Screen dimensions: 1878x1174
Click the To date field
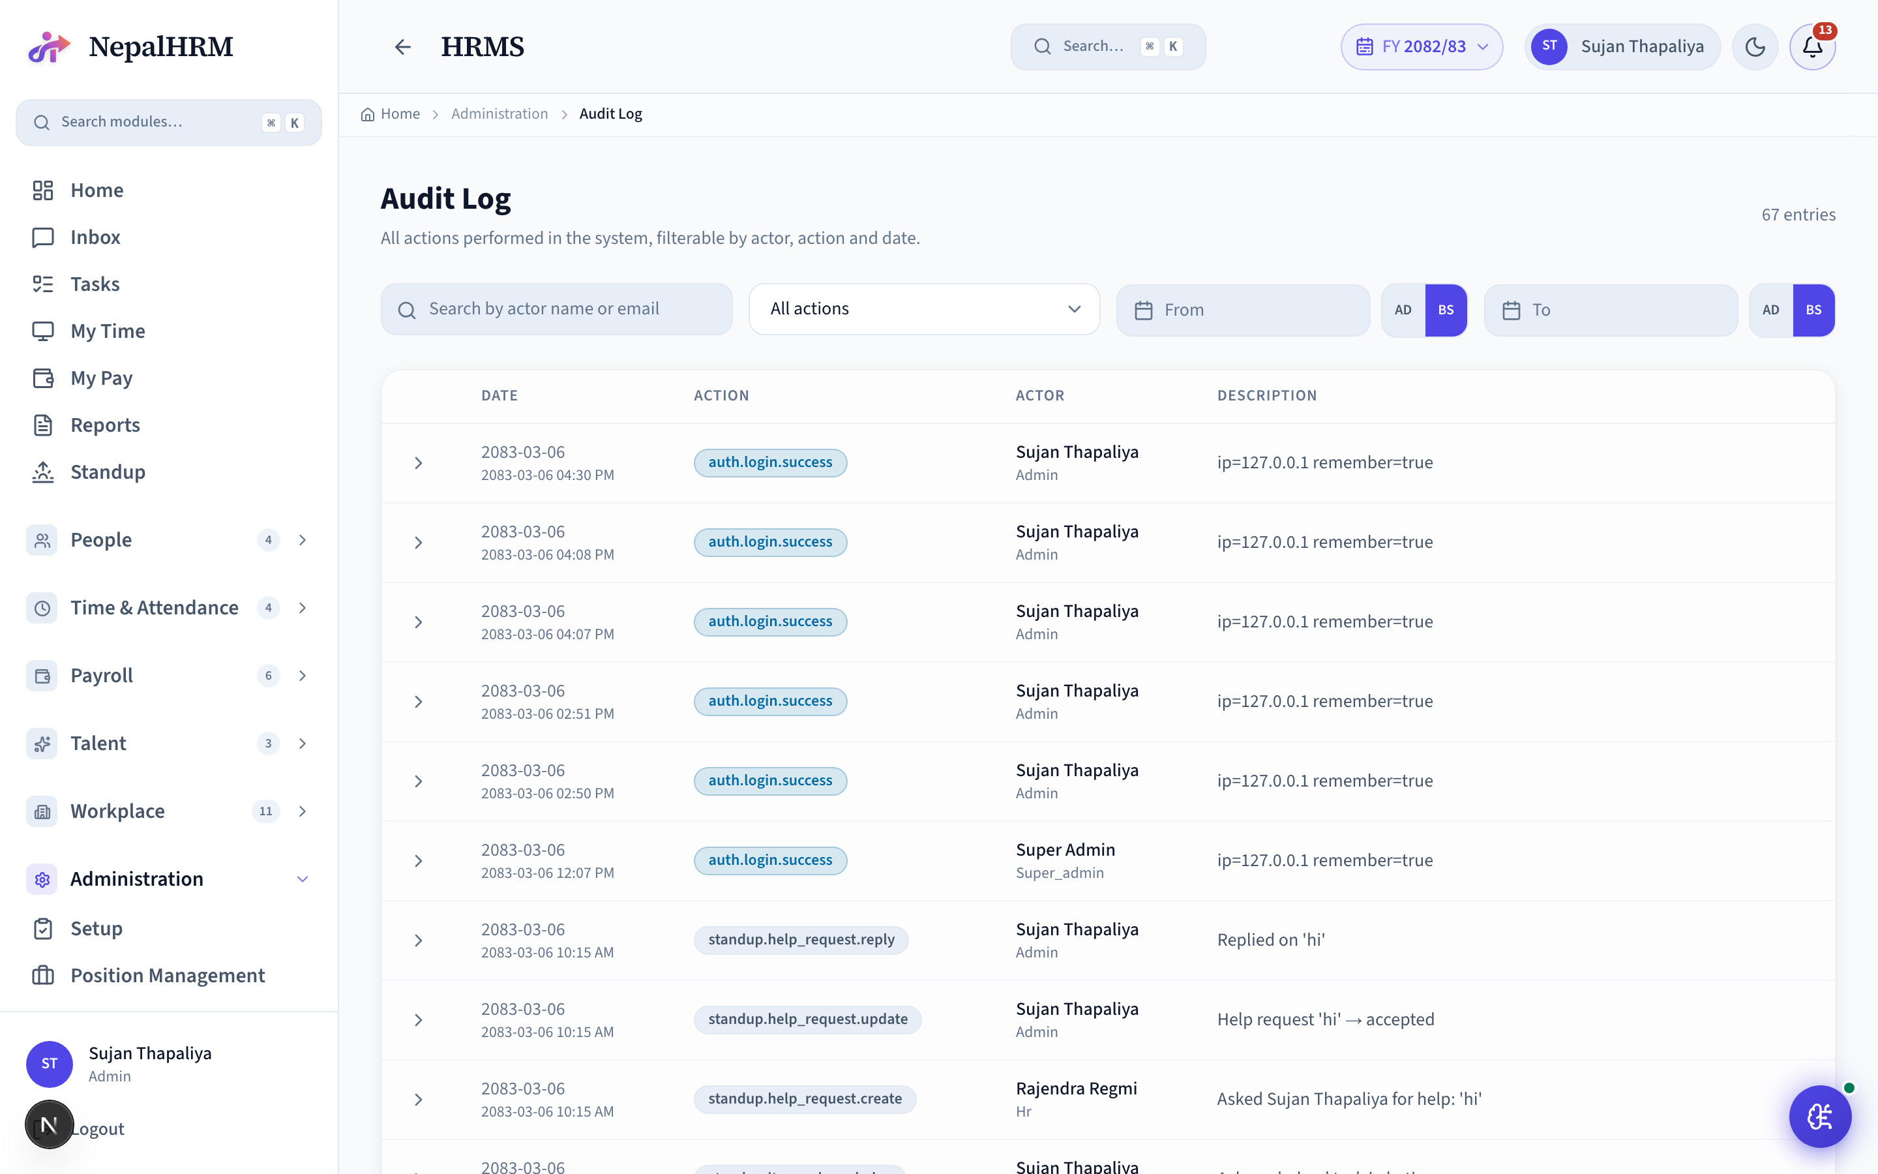1610,310
